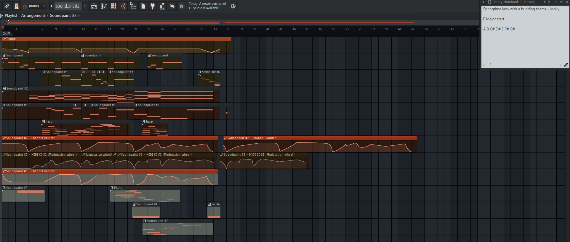This screenshot has height=242, width=570.
Task: Click the microphone recording icon in toolbar
Action: (x=162, y=6)
